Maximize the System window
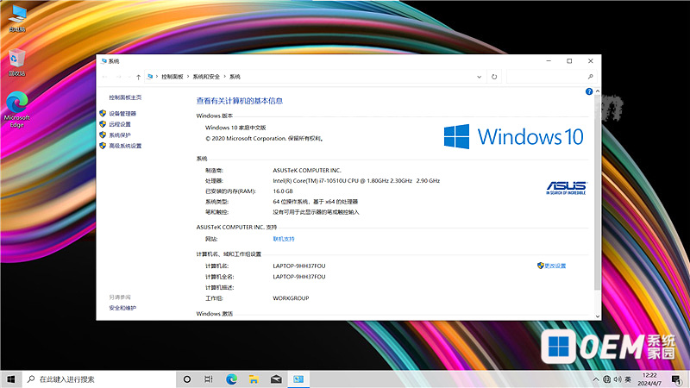 569,61
